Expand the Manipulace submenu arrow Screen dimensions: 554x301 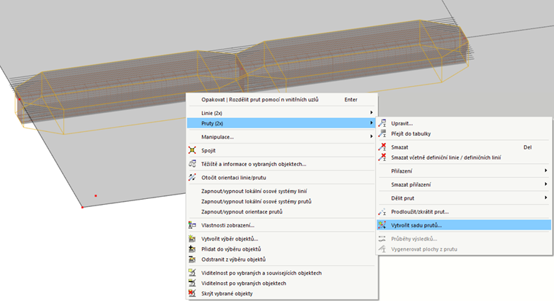click(371, 136)
